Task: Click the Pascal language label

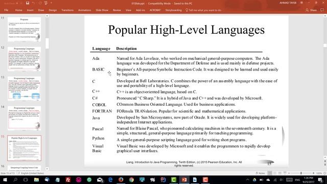Action: 98,129
